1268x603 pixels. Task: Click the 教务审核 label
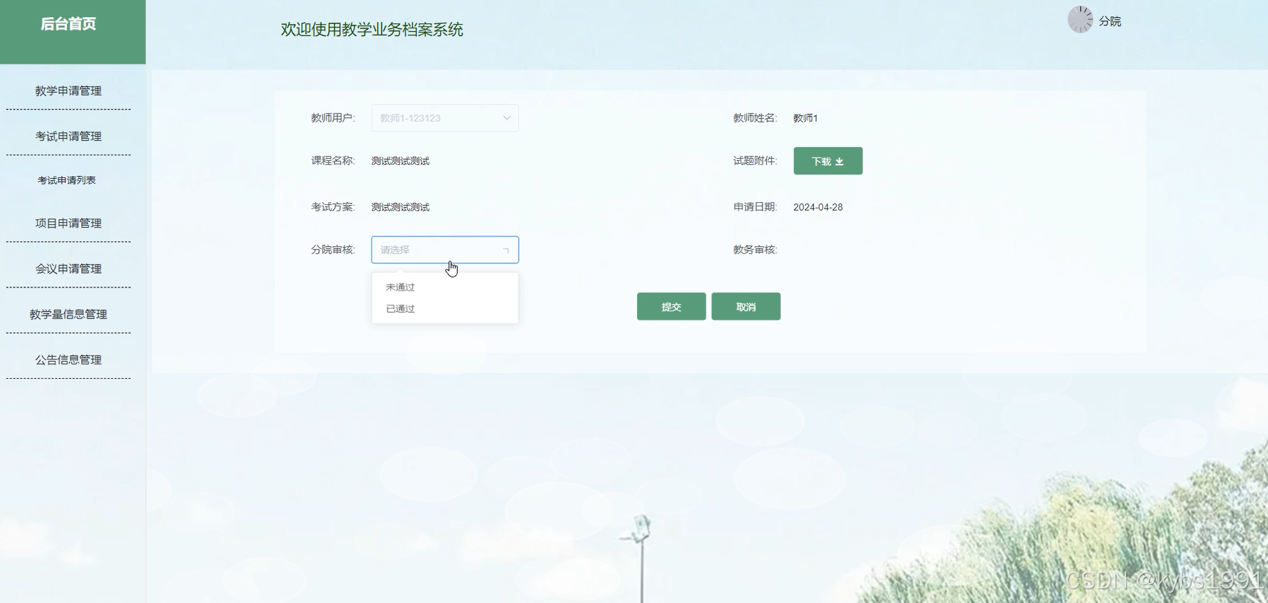[x=755, y=250]
